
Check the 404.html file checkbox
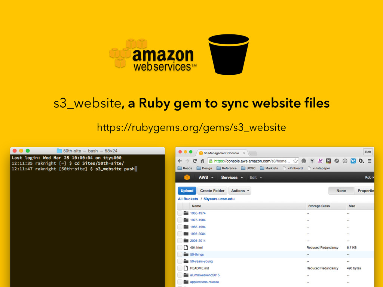pyautogui.click(x=180, y=247)
